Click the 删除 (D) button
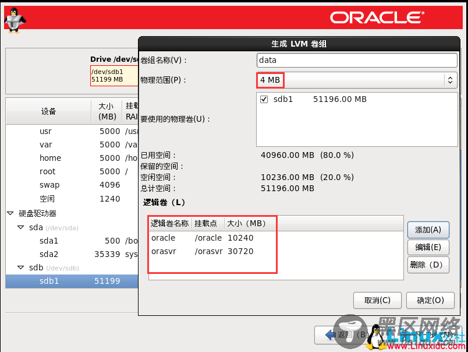Image resolution: width=468 pixels, height=352 pixels. (x=428, y=265)
